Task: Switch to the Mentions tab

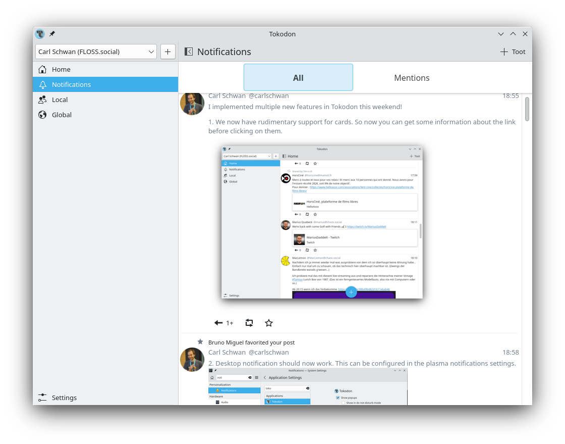Action: click(412, 78)
